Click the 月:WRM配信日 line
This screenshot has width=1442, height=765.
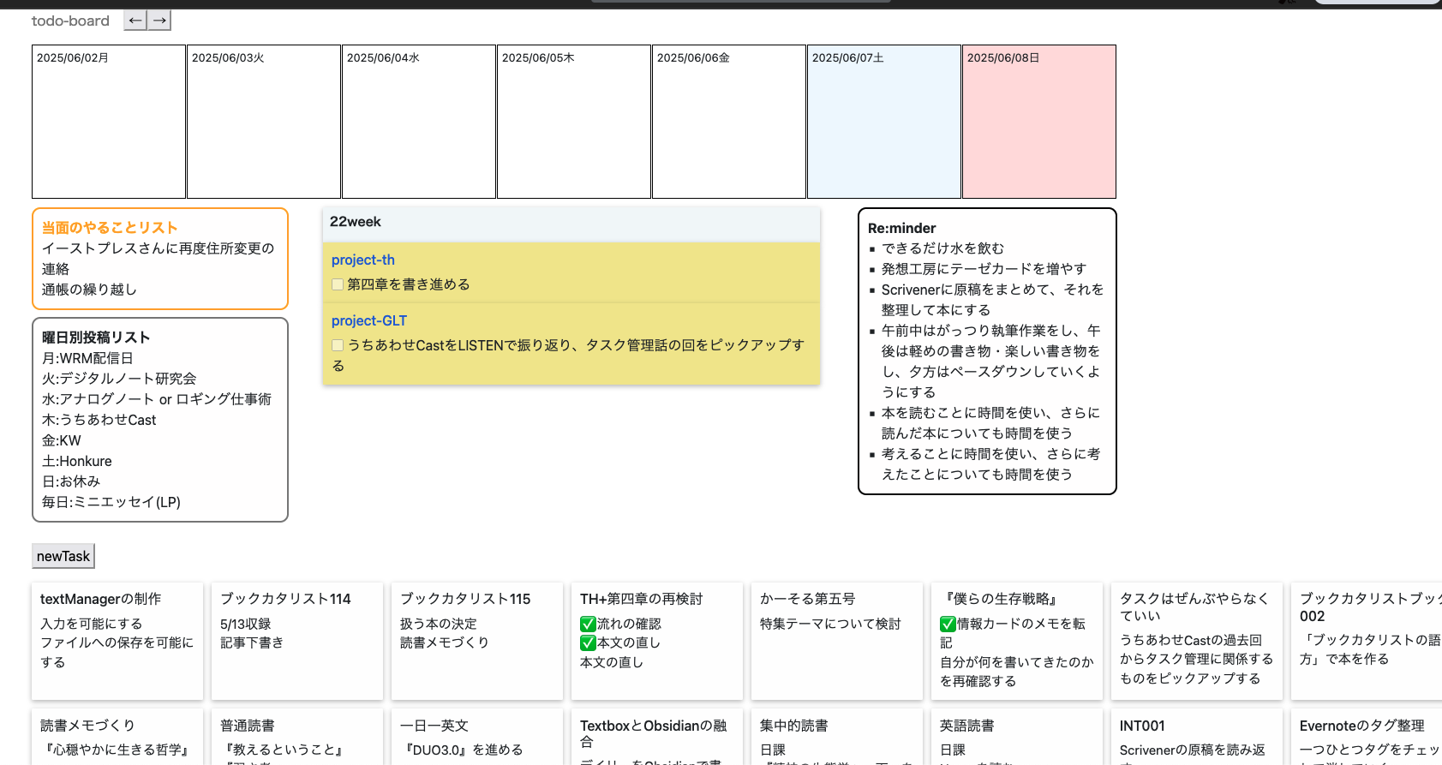click(87, 358)
